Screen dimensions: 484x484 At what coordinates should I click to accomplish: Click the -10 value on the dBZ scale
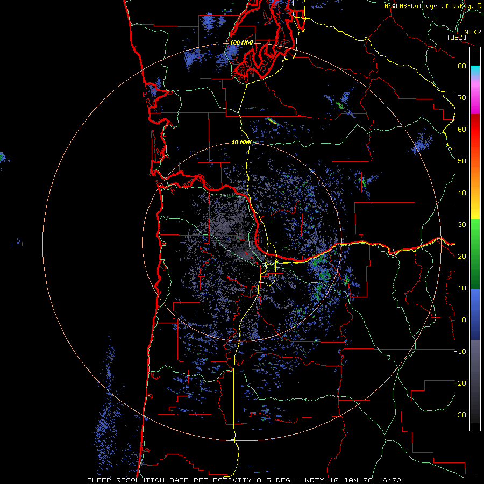point(460,352)
